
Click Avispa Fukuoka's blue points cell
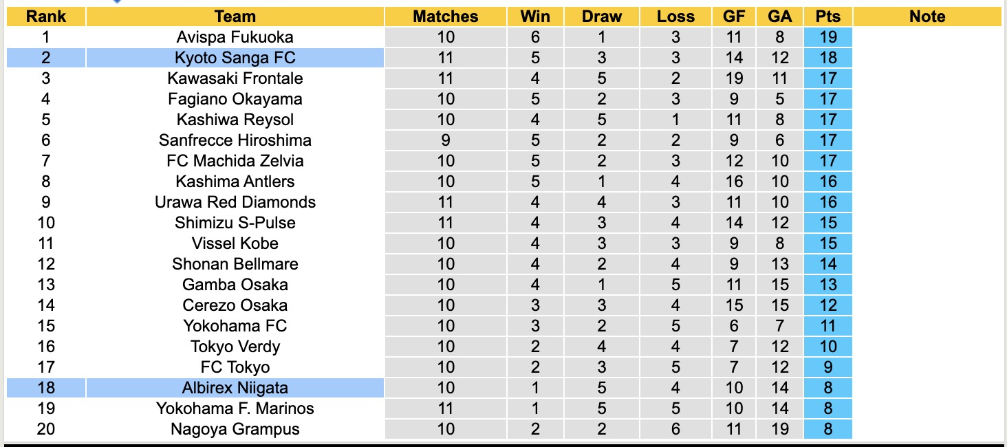point(827,37)
